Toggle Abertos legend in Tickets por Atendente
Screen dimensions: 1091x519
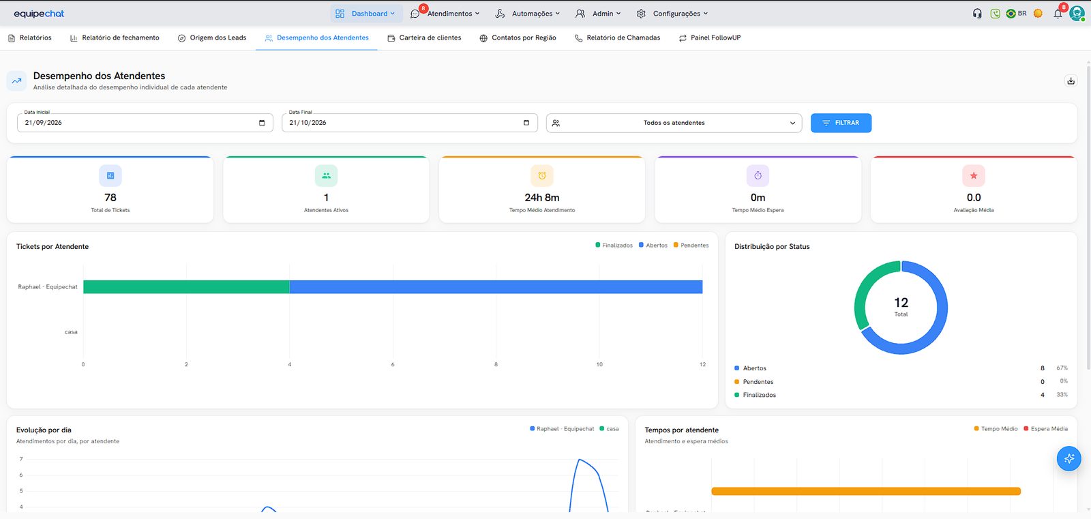[x=653, y=246]
